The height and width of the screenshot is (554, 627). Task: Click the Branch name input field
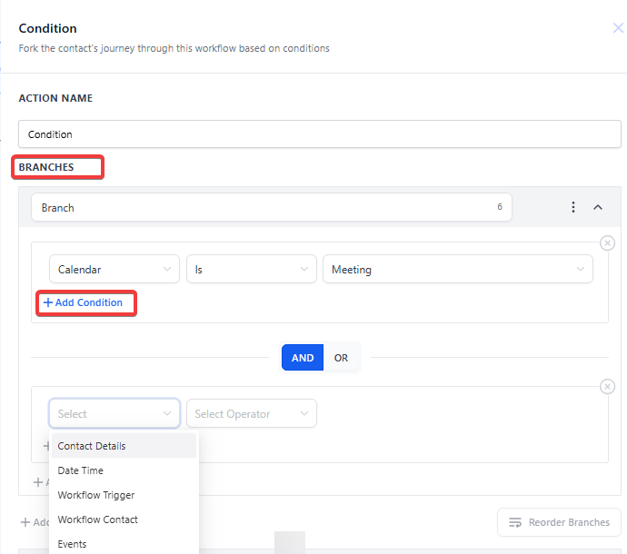pos(264,208)
